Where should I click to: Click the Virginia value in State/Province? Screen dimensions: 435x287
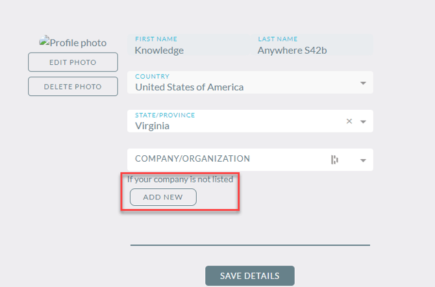[152, 126]
